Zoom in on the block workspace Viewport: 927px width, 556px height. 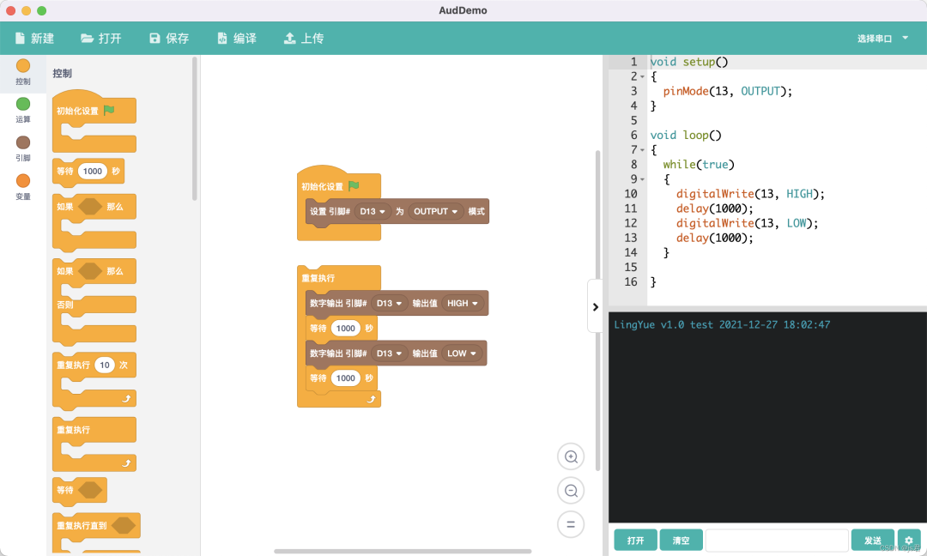[570, 456]
